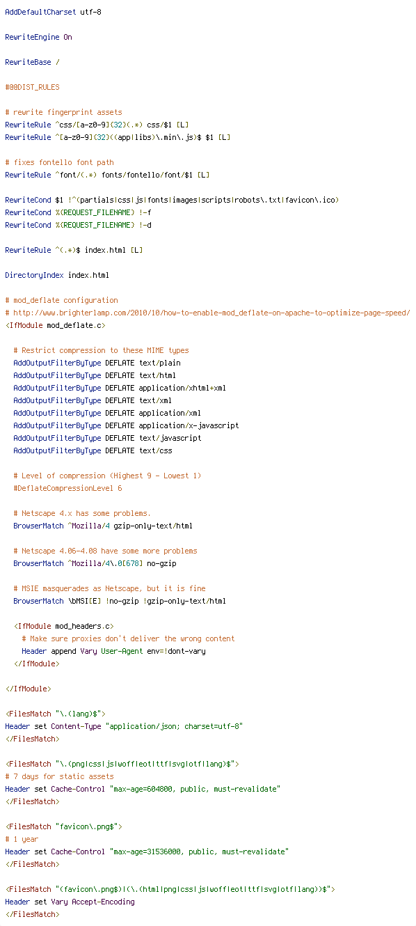Click the RewriteEngine On directive
The height and width of the screenshot is (926, 416).
(38, 37)
